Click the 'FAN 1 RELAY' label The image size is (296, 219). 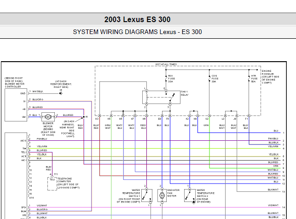pyautogui.click(x=185, y=93)
